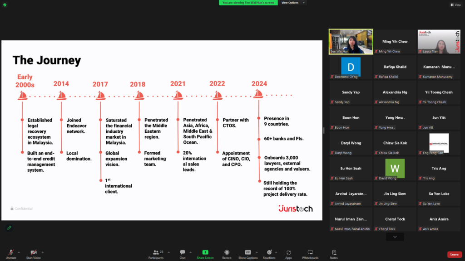The width and height of the screenshot is (465, 261).
Task: Click muted mic icon on Arvind Jayaratnam
Action: coord(332,203)
